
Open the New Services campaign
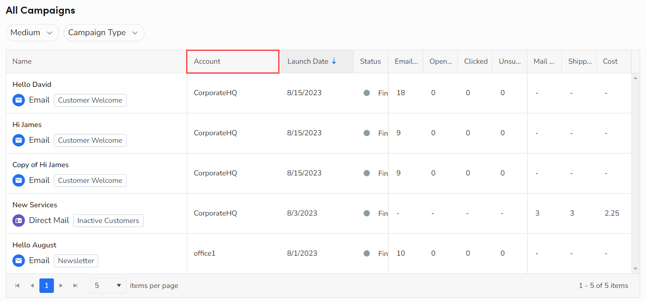pos(35,205)
